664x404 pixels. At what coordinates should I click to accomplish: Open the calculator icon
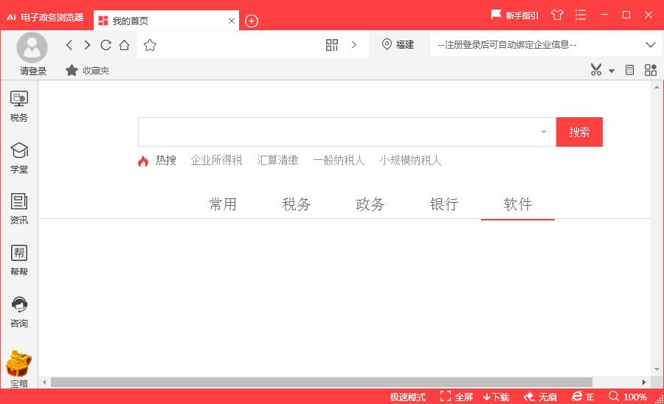click(x=630, y=70)
